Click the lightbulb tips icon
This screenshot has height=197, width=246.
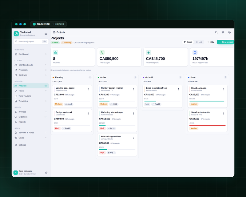[223, 32]
